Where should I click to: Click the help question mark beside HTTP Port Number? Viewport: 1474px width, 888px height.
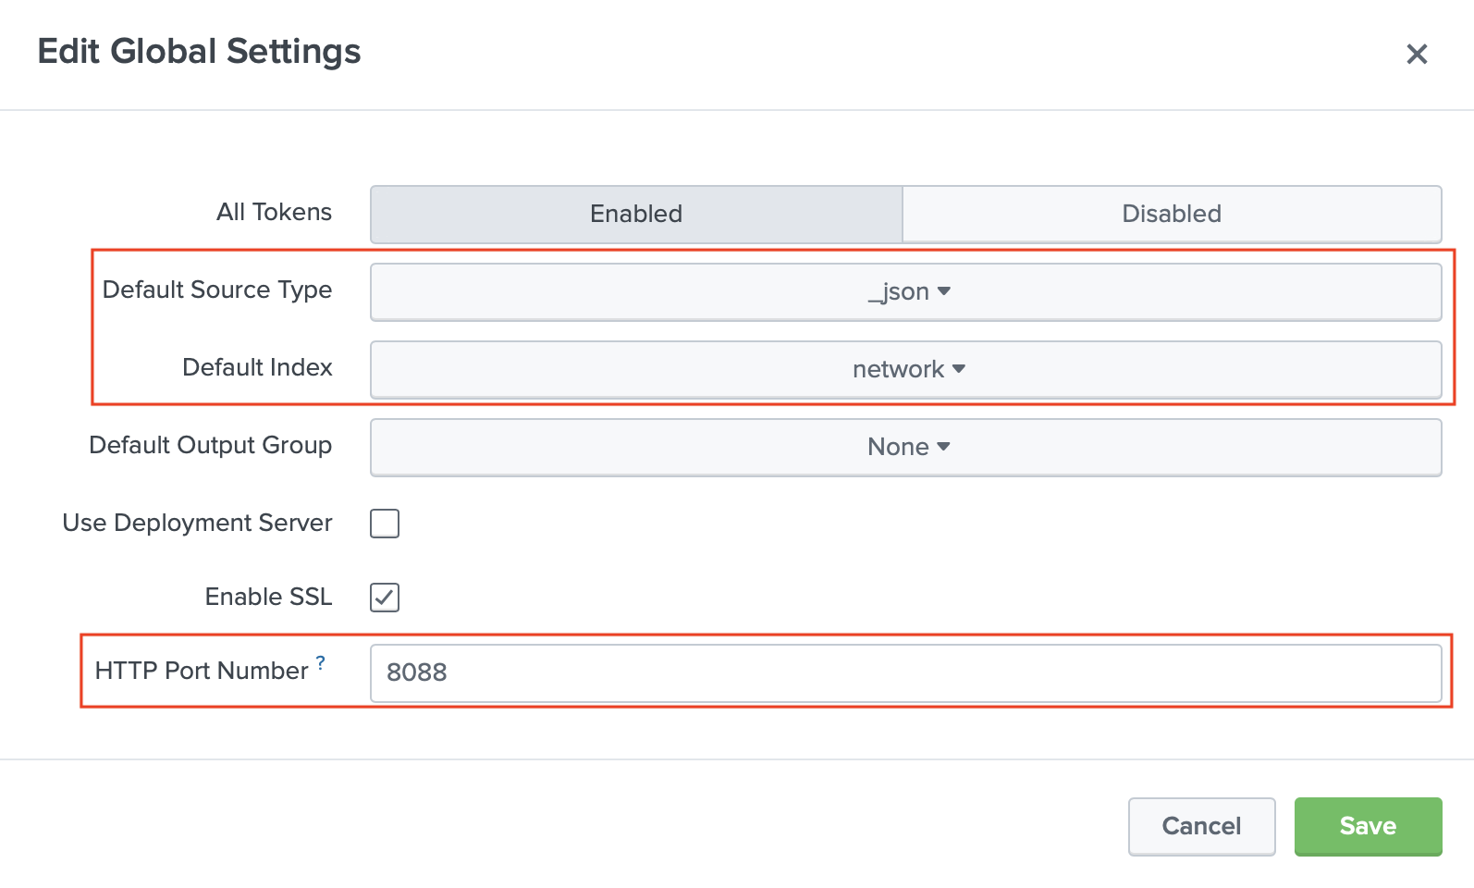pos(321,662)
